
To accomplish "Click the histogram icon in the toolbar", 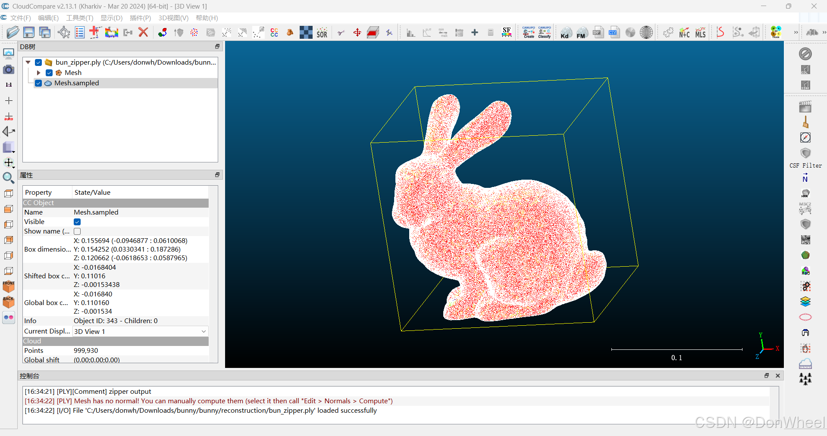I will [410, 33].
